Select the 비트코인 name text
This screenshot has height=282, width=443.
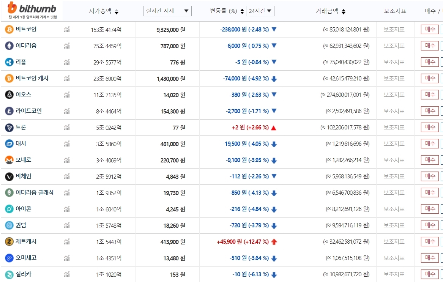pos(26,29)
